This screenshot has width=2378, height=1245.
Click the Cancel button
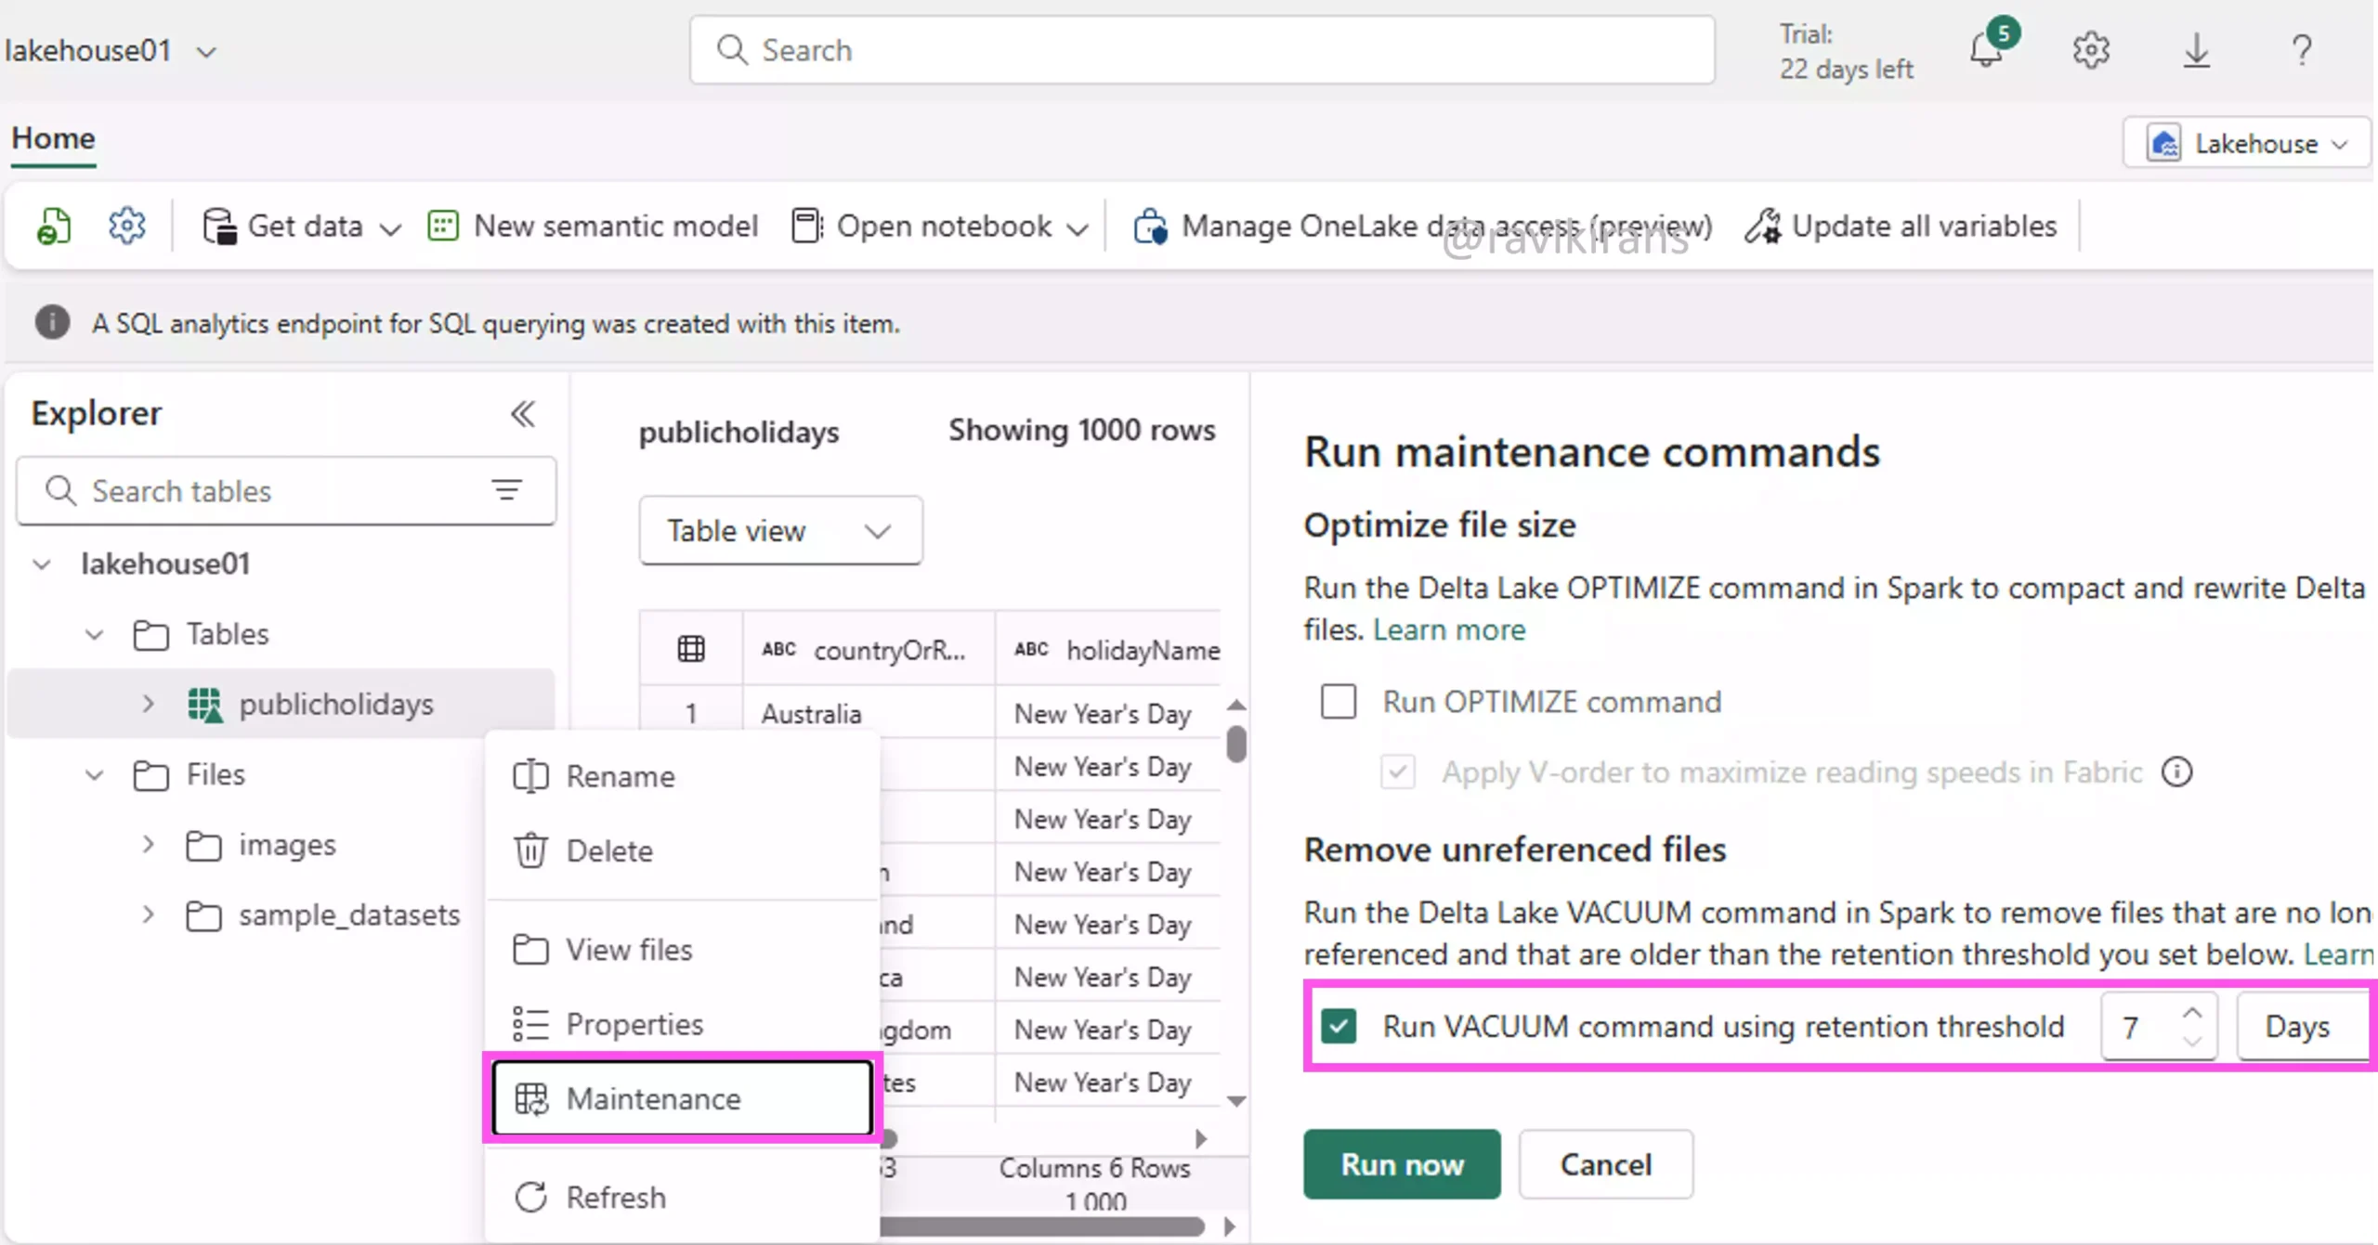[x=1605, y=1164]
